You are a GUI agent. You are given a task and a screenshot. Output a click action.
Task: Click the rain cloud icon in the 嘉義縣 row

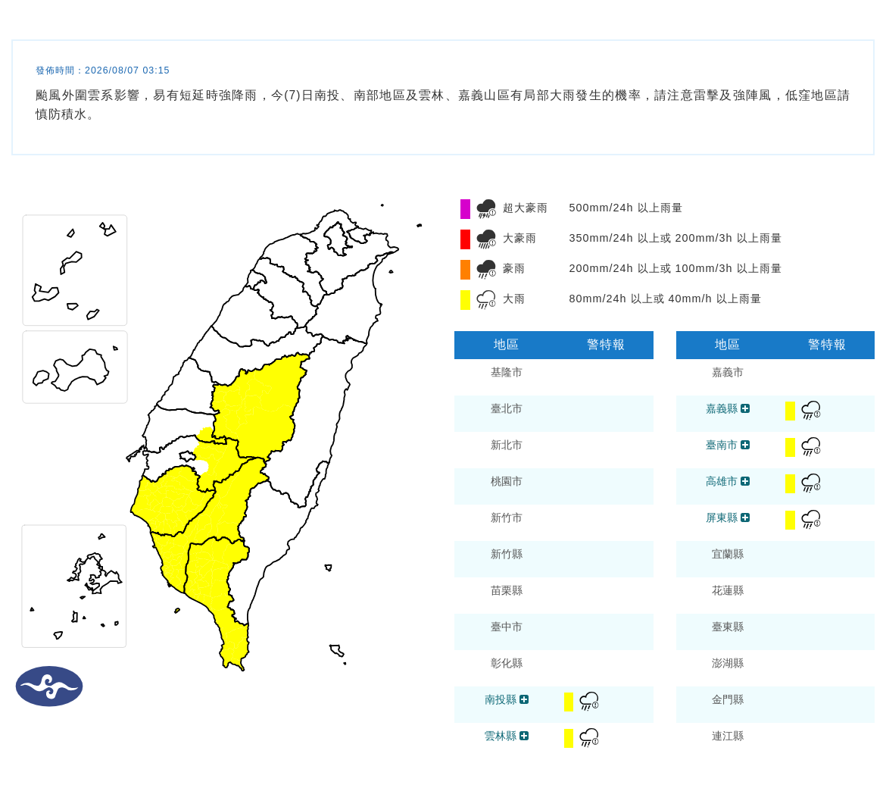[x=811, y=411]
